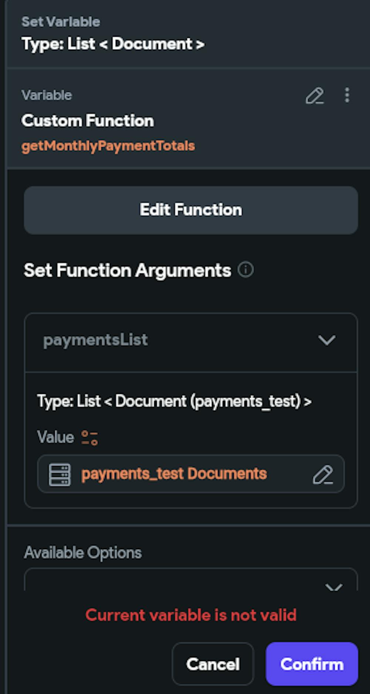The image size is (370, 694).
Task: Cancel the variable dialog
Action: (x=213, y=664)
